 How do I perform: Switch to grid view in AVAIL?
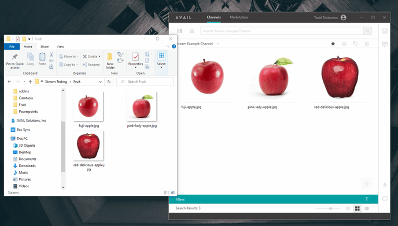tap(357, 209)
